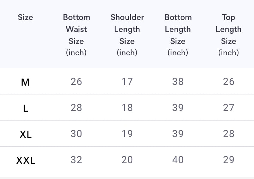
Task: Click the Bottom Waist Size column header
Action: [x=76, y=35]
